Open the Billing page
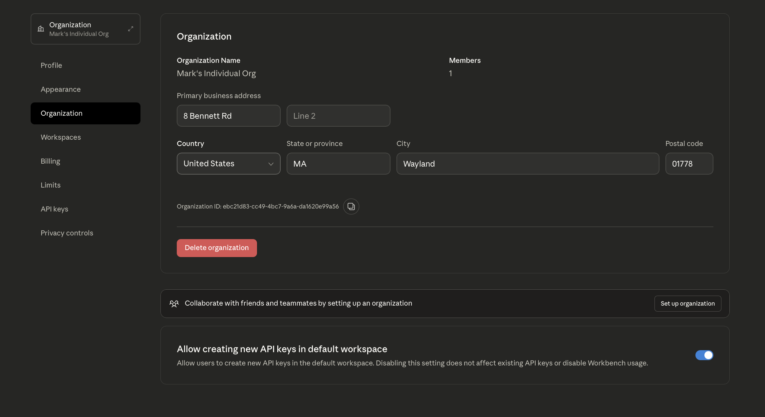 [x=50, y=161]
